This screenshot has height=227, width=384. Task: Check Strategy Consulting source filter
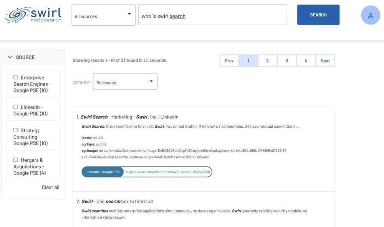coord(15,130)
